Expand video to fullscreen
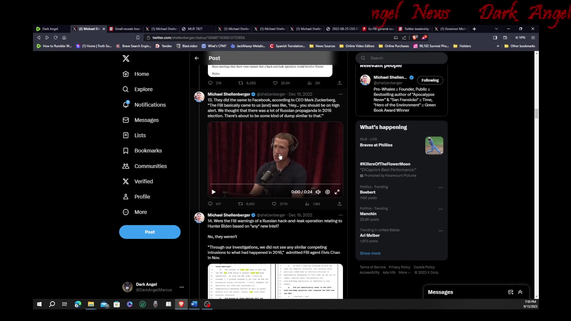 337,192
